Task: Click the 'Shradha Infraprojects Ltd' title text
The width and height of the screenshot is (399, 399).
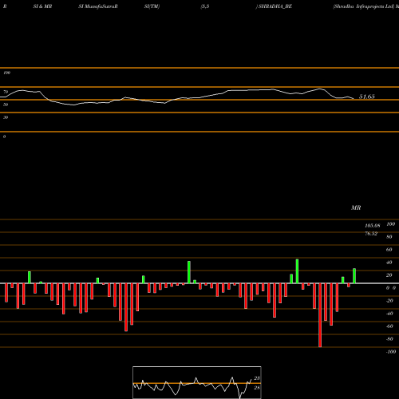Action: (364, 6)
